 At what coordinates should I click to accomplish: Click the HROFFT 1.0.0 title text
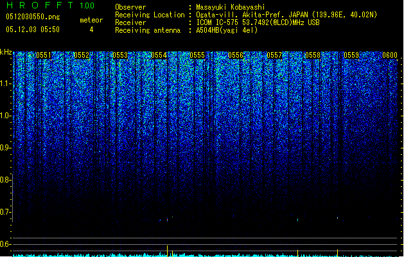(51, 5)
